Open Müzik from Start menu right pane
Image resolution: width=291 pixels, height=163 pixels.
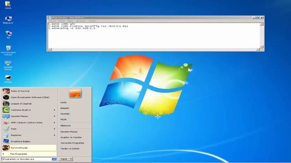pyautogui.click(x=64, y=120)
